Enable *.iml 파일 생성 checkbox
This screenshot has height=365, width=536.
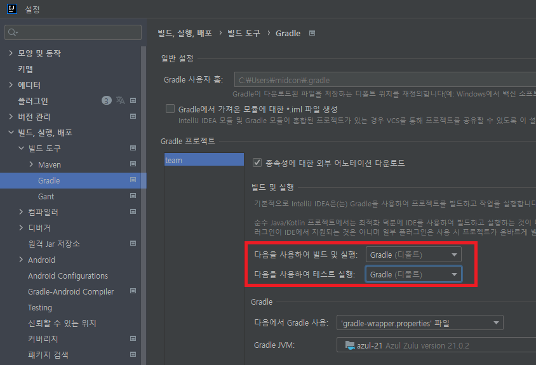[x=170, y=109]
